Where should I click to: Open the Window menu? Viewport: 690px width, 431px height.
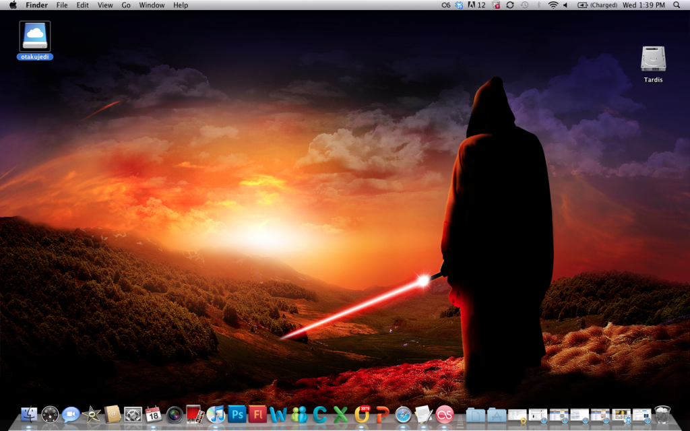(x=152, y=5)
